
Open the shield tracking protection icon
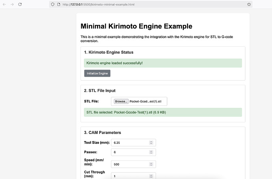coord(52,4)
